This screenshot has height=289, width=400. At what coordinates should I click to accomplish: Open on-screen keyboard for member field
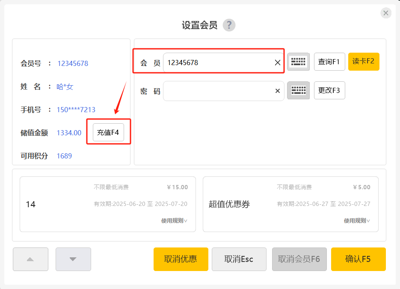tap(298, 62)
